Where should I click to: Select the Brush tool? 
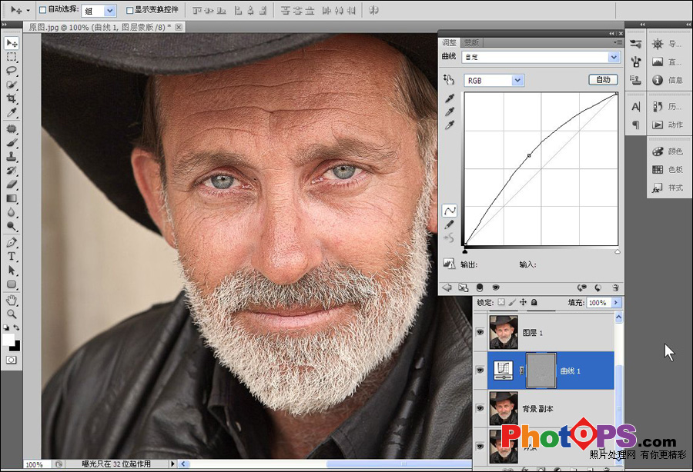click(12, 142)
